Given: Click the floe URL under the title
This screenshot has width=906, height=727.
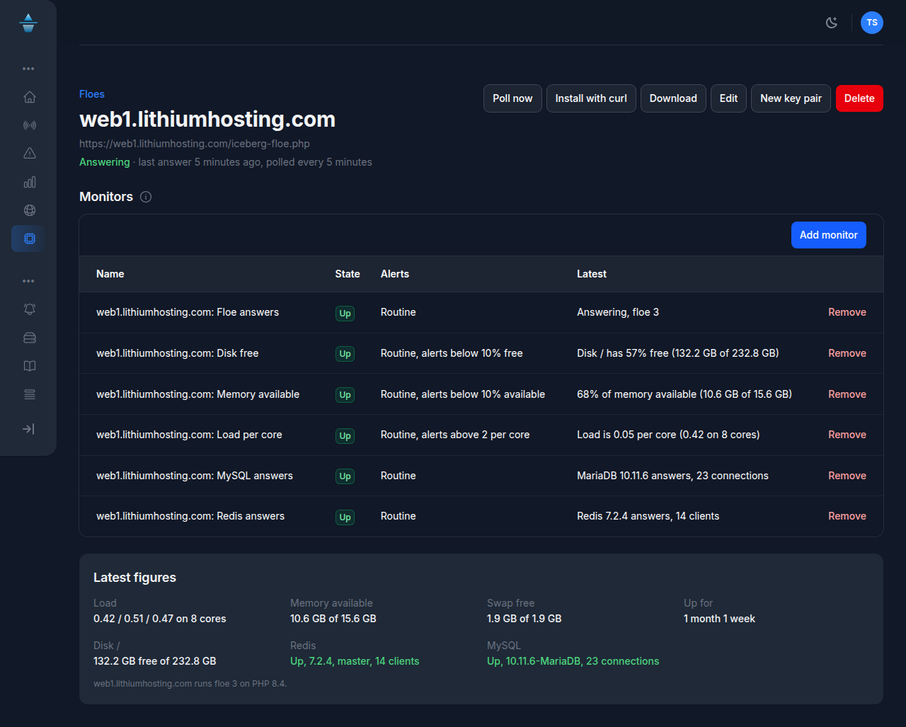Looking at the screenshot, I should coord(195,144).
